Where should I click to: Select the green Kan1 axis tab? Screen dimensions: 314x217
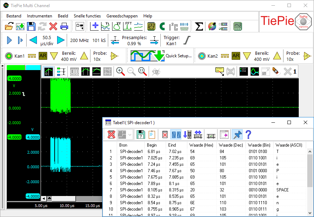click(16, 68)
